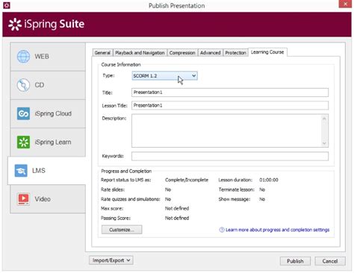Click the help icon beside Learn more link
This screenshot has height=273, width=354.
[222, 230]
